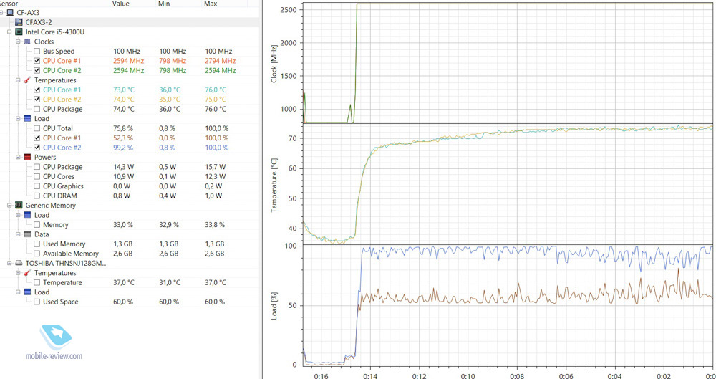The height and width of the screenshot is (379, 716).
Task: Check the TOSHIBA Temperature checkbox
Action: (x=37, y=282)
